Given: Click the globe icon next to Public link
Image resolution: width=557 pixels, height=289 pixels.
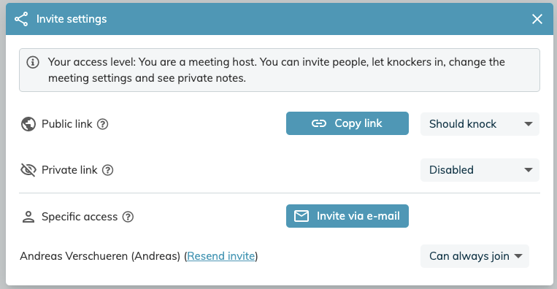Looking at the screenshot, I should pyautogui.click(x=28, y=124).
